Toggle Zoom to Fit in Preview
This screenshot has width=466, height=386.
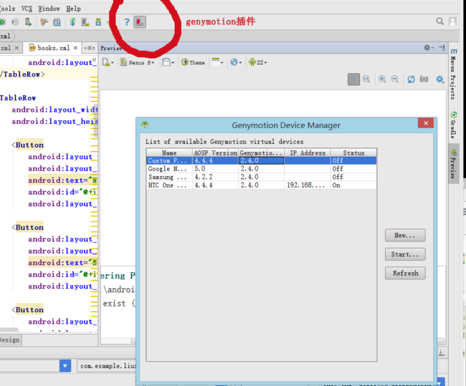[353, 79]
